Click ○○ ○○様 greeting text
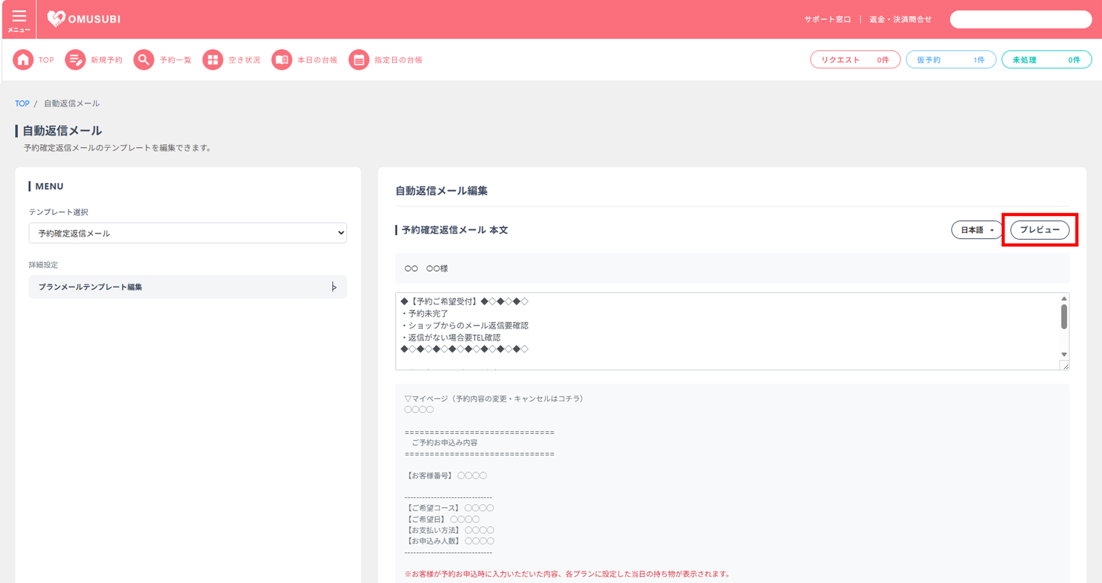 coord(426,269)
